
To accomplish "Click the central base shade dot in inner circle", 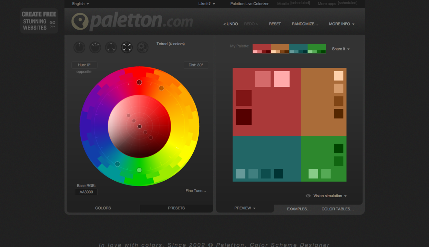I will 139,126.
